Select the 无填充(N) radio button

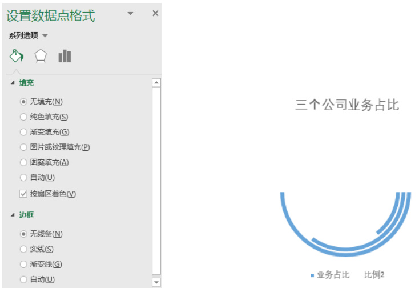23,102
